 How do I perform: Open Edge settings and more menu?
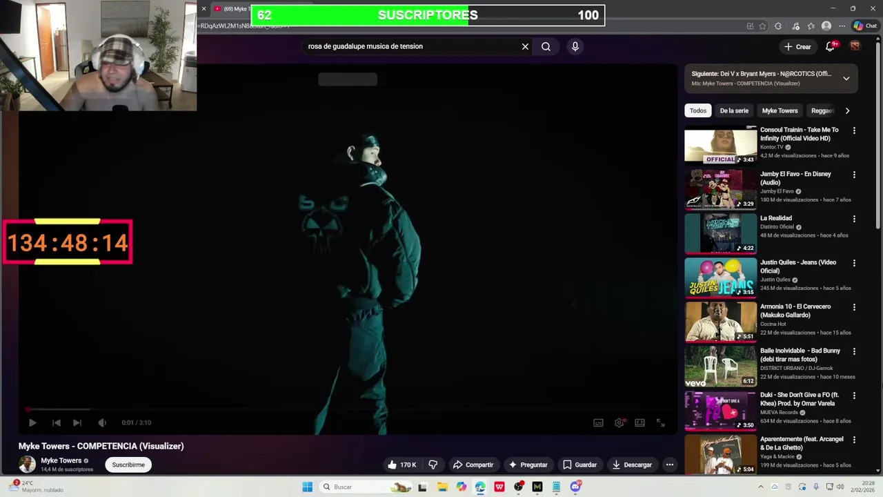842,26
